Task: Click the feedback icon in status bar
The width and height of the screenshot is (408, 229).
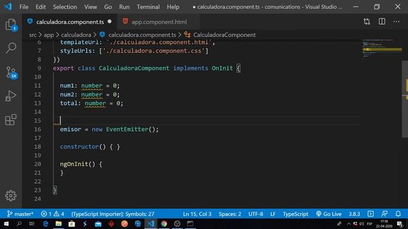Action: point(384,214)
